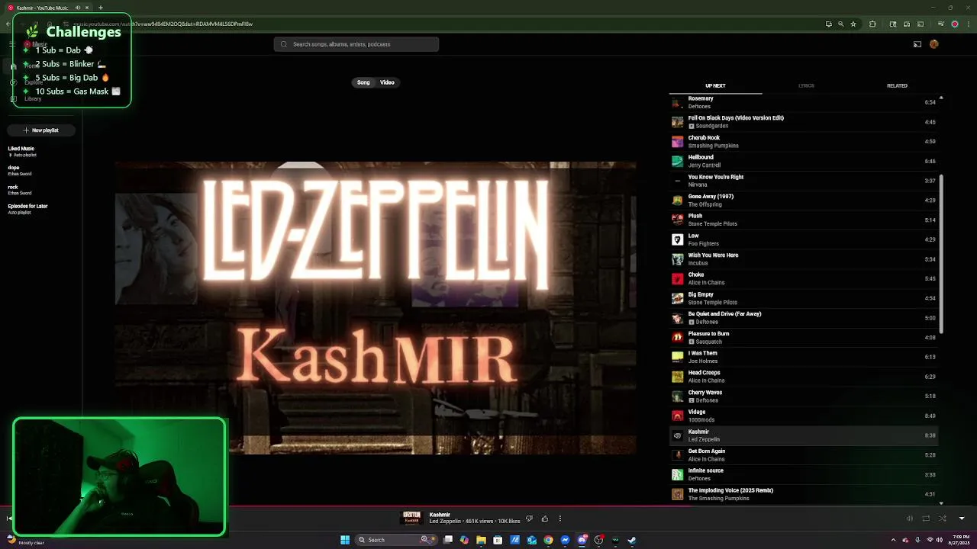Click the search songs, albums, artists field
This screenshot has height=549, width=977.
point(356,44)
